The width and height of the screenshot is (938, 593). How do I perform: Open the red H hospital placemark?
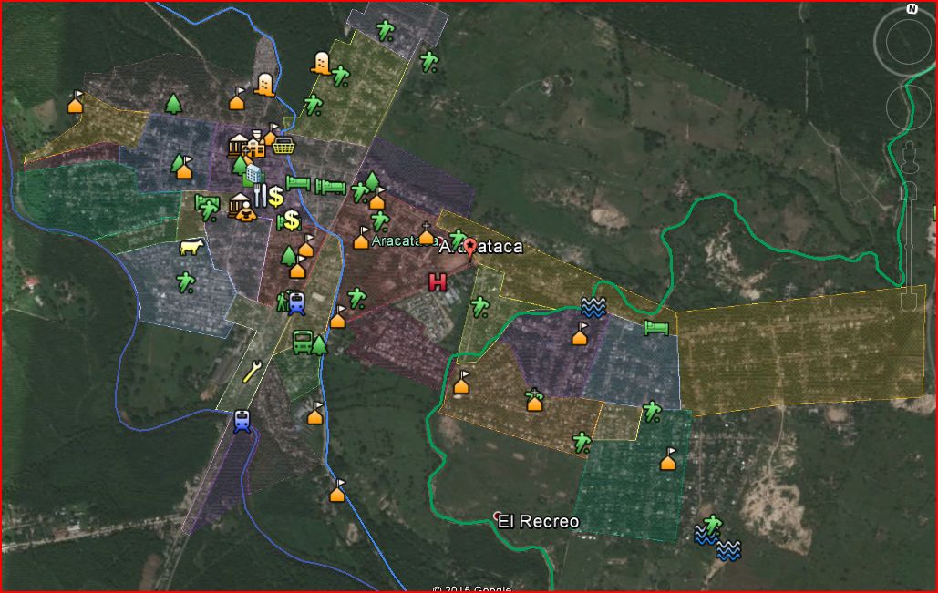[x=438, y=282]
